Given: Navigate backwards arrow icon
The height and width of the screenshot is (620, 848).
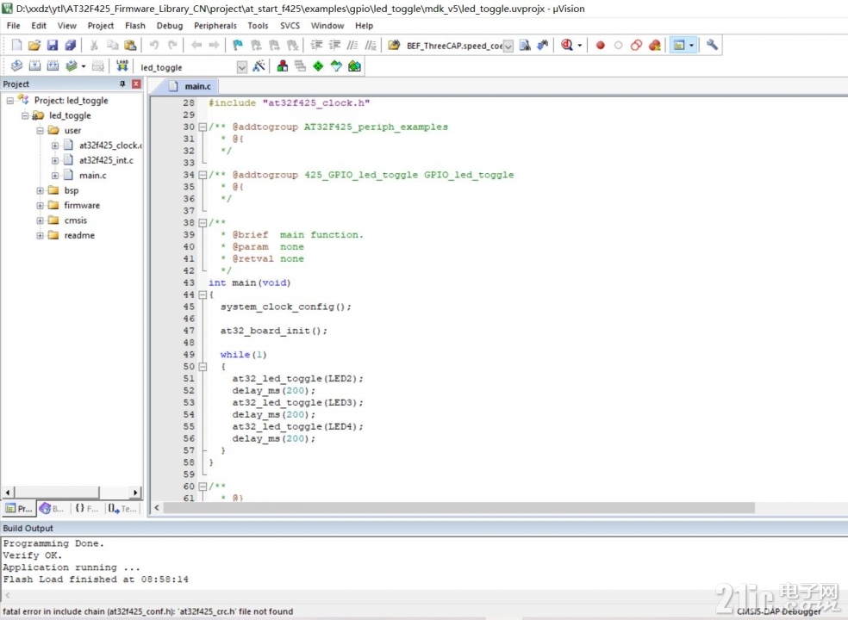Looking at the screenshot, I should 196,46.
